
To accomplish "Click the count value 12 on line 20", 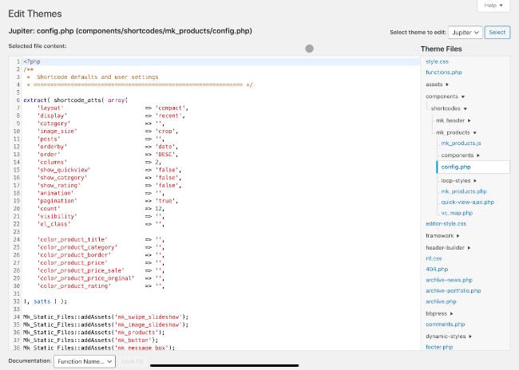I will (x=158, y=209).
